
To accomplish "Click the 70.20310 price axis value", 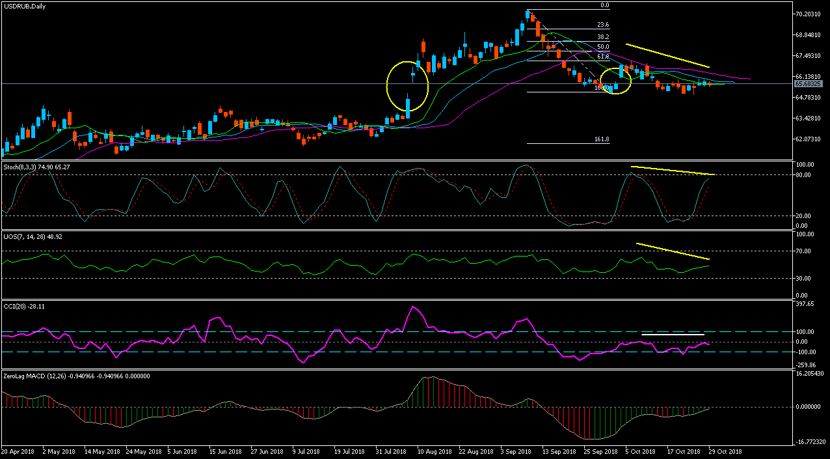I will [x=808, y=14].
